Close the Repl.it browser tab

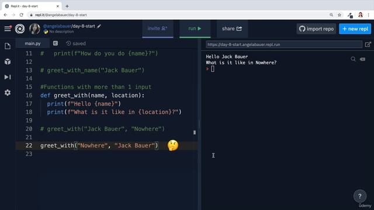pos(57,6)
